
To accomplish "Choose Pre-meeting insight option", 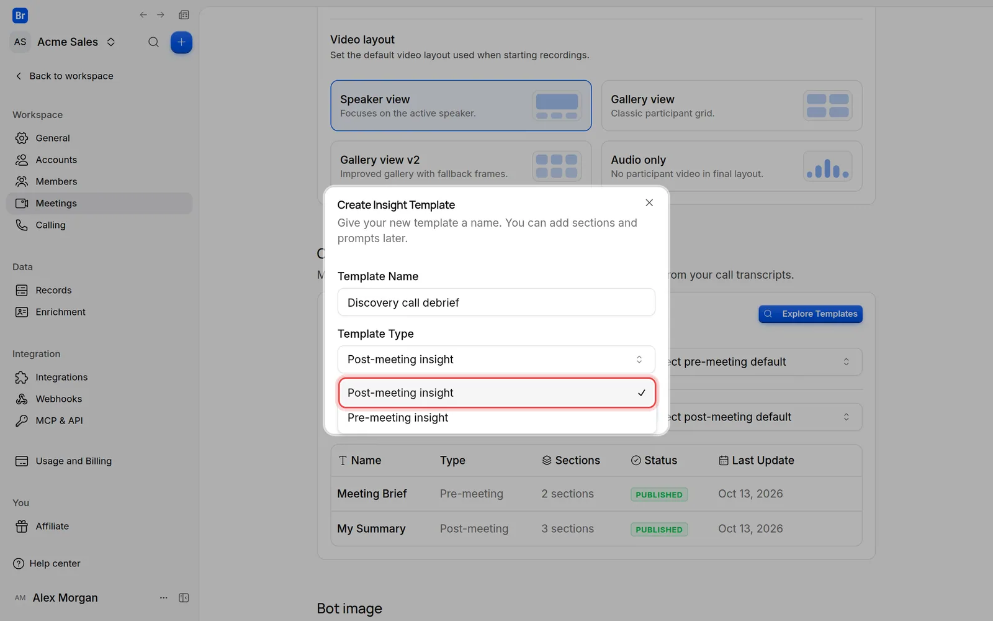I will 497,418.
